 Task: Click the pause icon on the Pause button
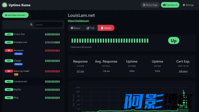pos(72,28)
